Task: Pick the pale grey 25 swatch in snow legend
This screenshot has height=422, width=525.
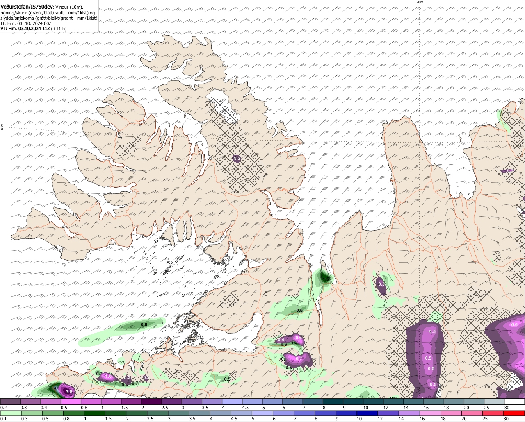Action: [x=495, y=402]
